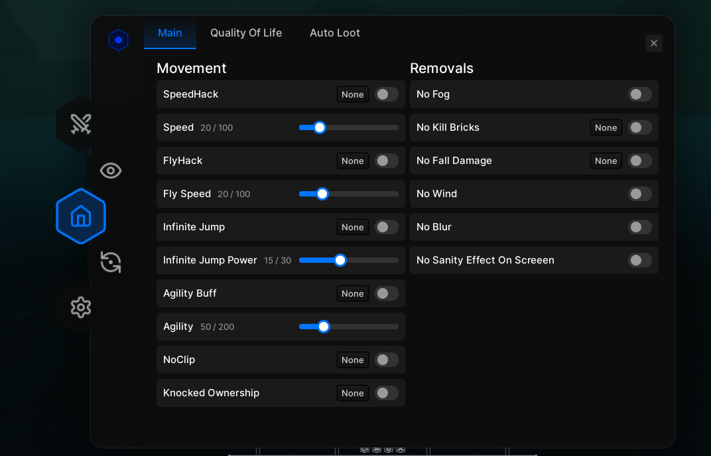Viewport: 711px width, 456px height.
Task: Click the Fly Speed slider handle
Action: [x=322, y=194]
